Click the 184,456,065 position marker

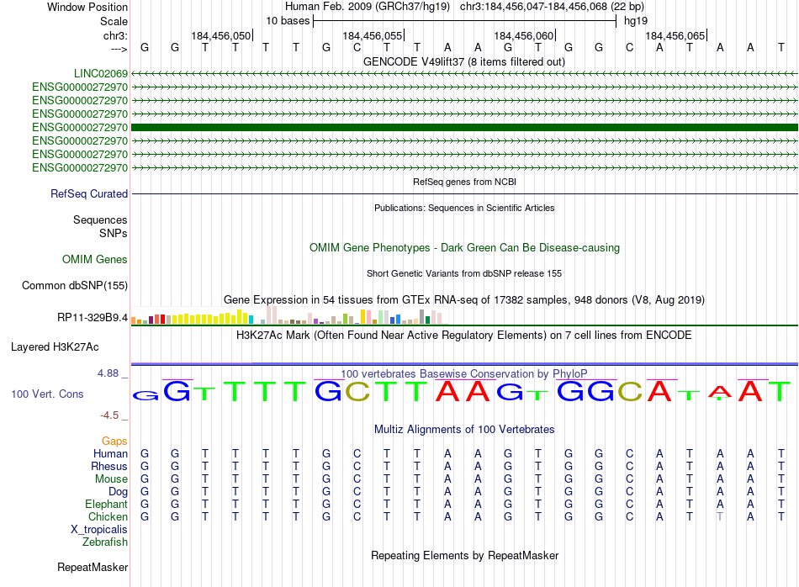675,36
